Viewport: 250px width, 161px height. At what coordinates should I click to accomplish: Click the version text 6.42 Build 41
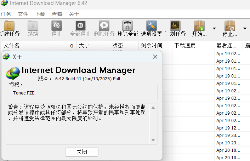pyautogui.click(x=87, y=79)
